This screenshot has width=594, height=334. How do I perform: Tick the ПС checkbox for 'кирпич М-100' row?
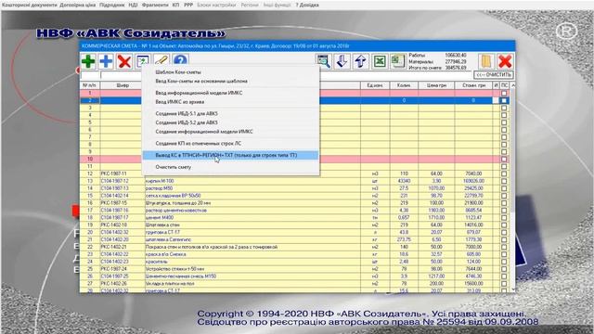(x=504, y=181)
